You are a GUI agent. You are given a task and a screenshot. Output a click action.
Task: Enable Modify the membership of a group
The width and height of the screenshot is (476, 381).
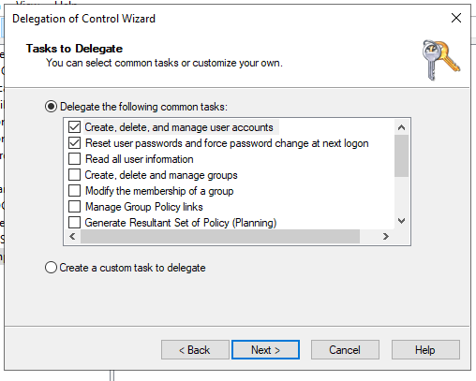[75, 191]
